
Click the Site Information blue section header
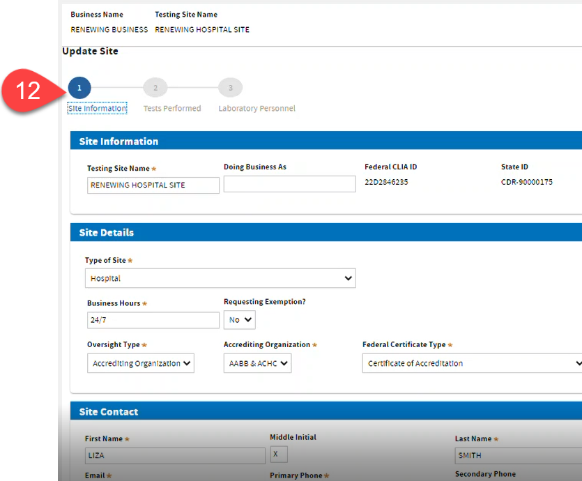pyautogui.click(x=326, y=141)
